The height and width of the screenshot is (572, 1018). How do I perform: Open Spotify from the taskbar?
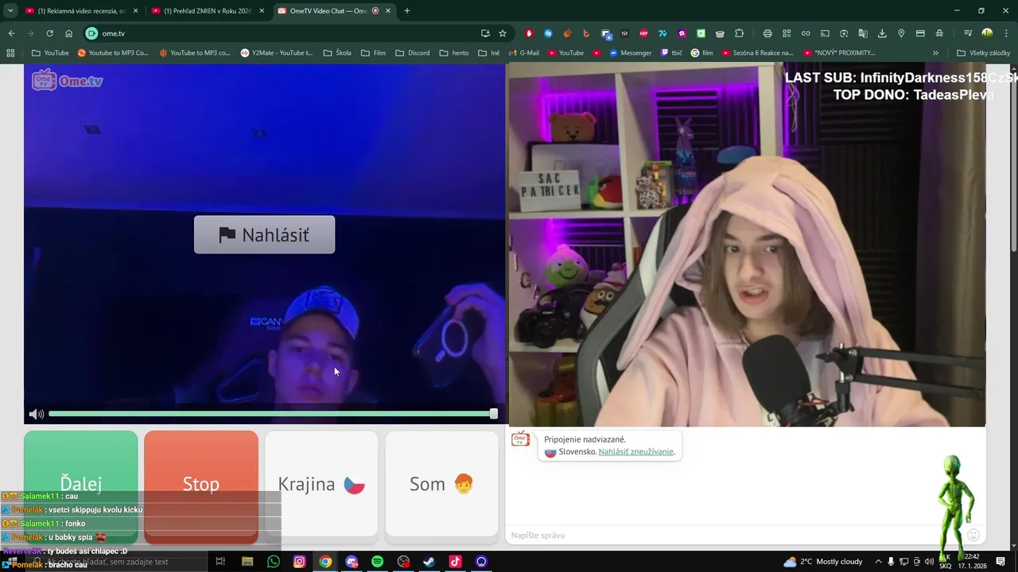(377, 562)
